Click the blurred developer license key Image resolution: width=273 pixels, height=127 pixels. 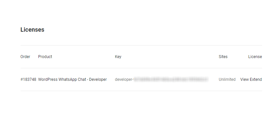point(162,79)
